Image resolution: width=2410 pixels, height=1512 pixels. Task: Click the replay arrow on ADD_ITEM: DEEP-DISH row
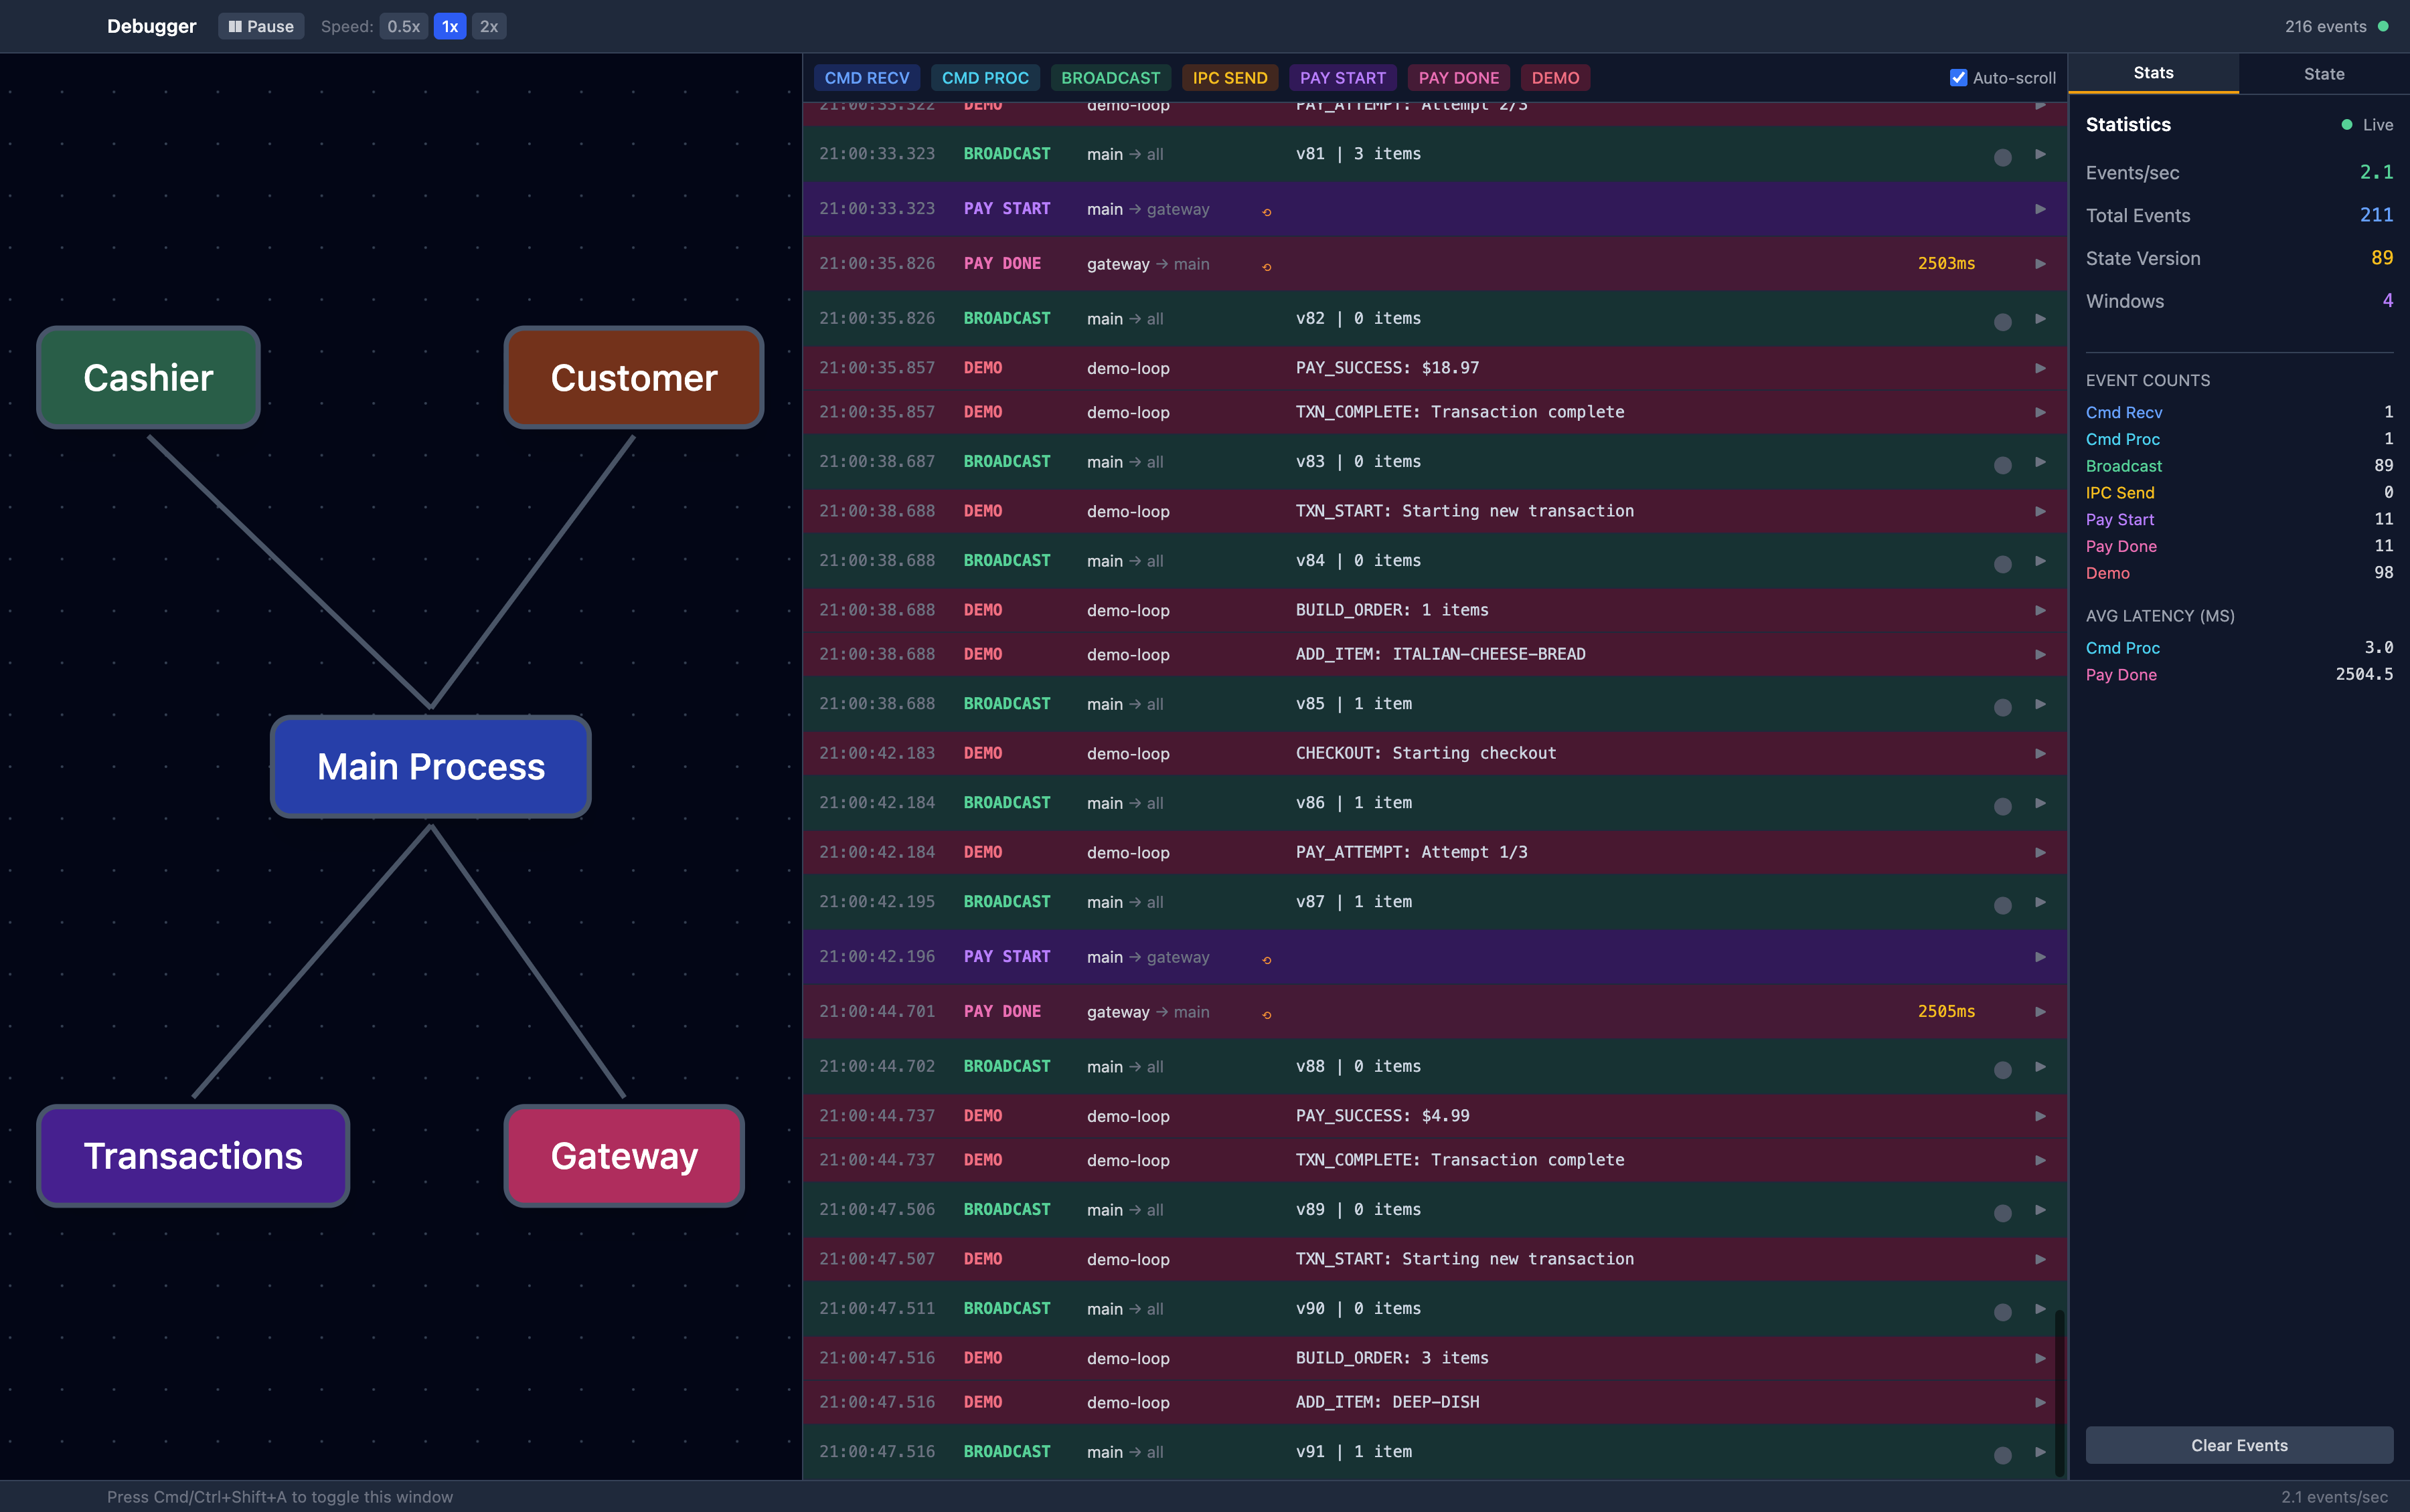(x=2040, y=1402)
